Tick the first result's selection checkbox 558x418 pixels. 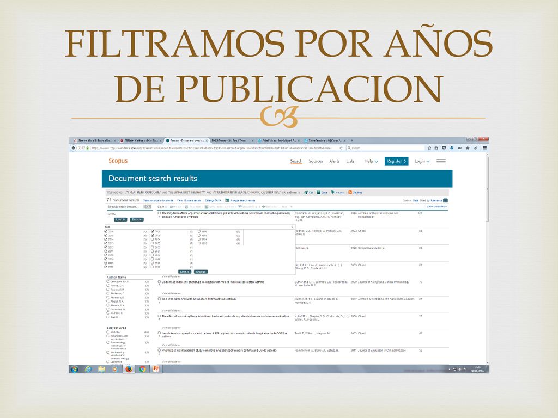[x=160, y=213]
